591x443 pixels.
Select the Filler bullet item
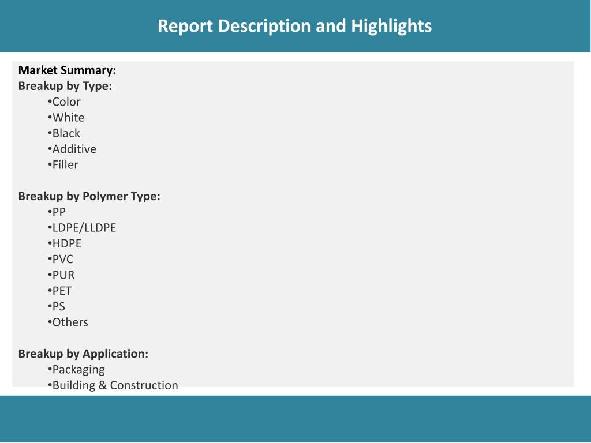click(63, 165)
